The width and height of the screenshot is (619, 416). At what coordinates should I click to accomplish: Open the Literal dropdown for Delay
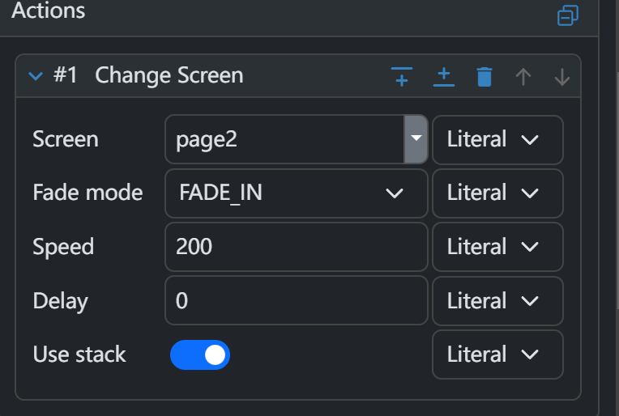point(497,301)
